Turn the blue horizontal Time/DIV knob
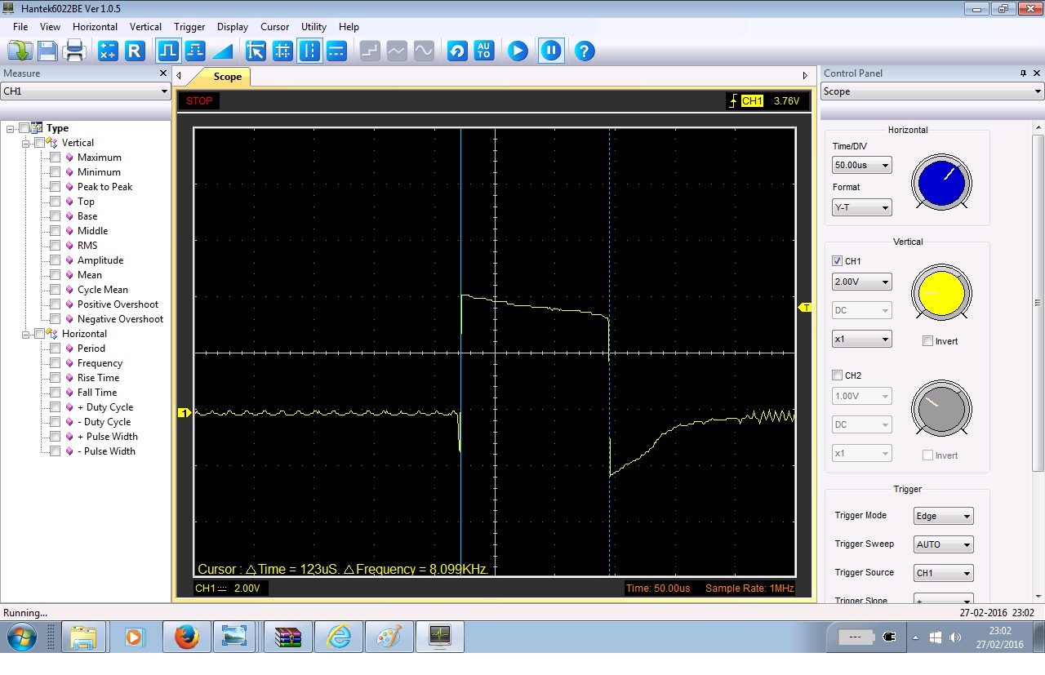The height and width of the screenshot is (675, 1045). tap(941, 182)
